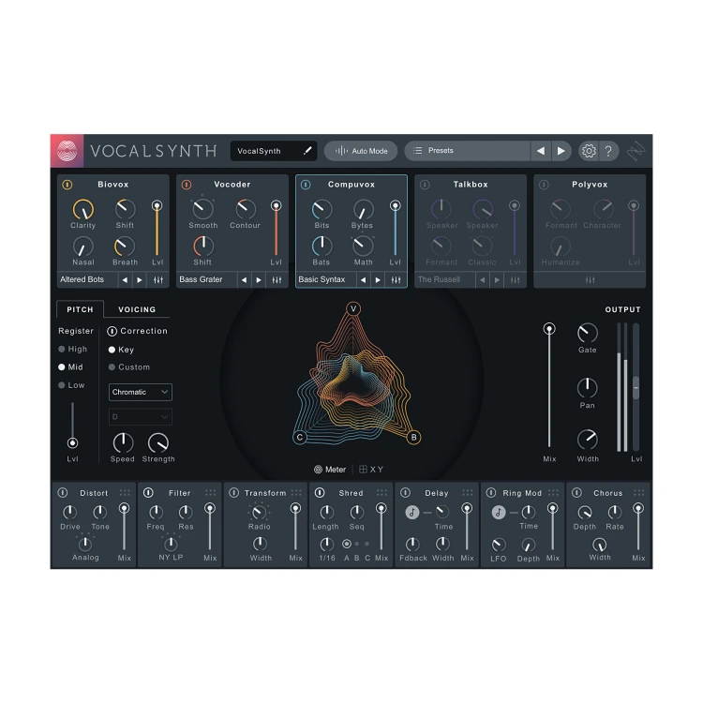Image resolution: width=703 pixels, height=703 pixels.
Task: Toggle pitch Correction power button
Action: click(112, 331)
